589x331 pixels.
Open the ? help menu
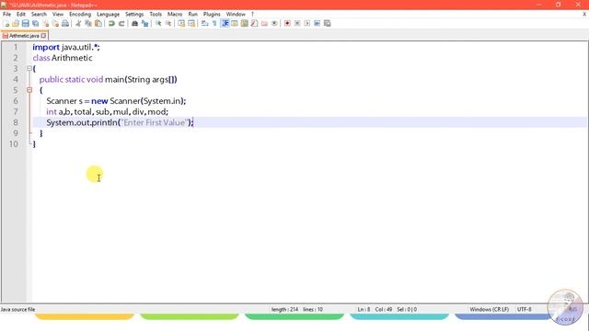point(252,14)
